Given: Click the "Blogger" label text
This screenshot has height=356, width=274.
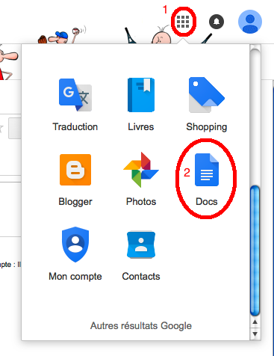Looking at the screenshot, I should point(75,202).
